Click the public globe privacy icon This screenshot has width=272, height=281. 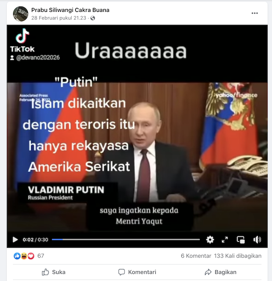(93, 18)
